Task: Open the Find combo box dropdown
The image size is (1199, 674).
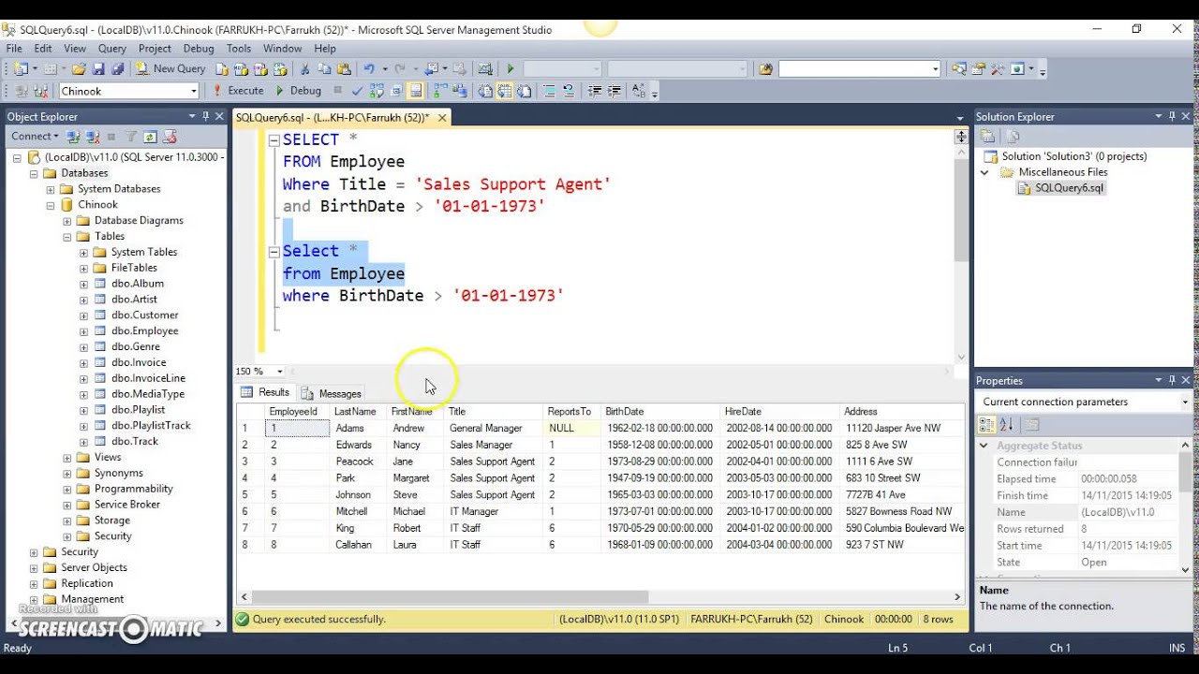Action: [x=935, y=68]
